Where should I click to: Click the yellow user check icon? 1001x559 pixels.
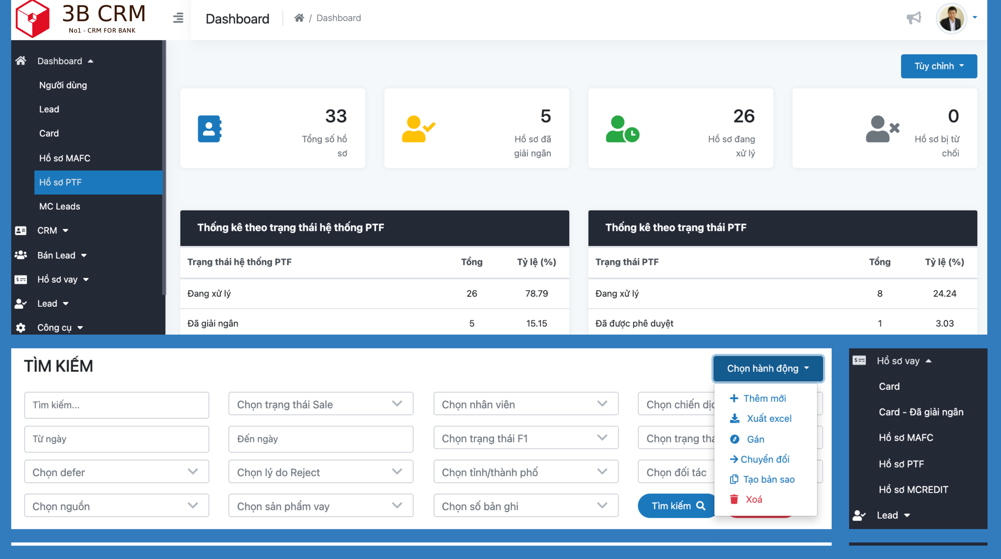418,129
